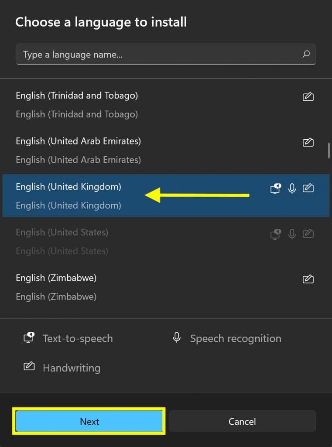Click the scrollbar on the right edge
This screenshot has height=447, width=332.
(329, 151)
